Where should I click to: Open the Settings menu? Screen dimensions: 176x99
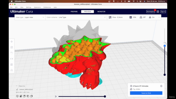(x=29, y=7)
